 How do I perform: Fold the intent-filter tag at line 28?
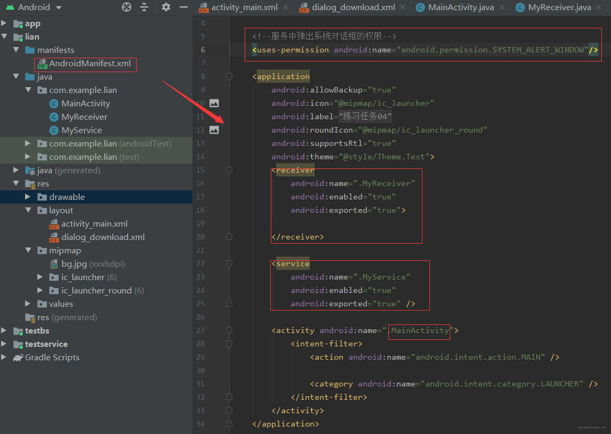(230, 344)
